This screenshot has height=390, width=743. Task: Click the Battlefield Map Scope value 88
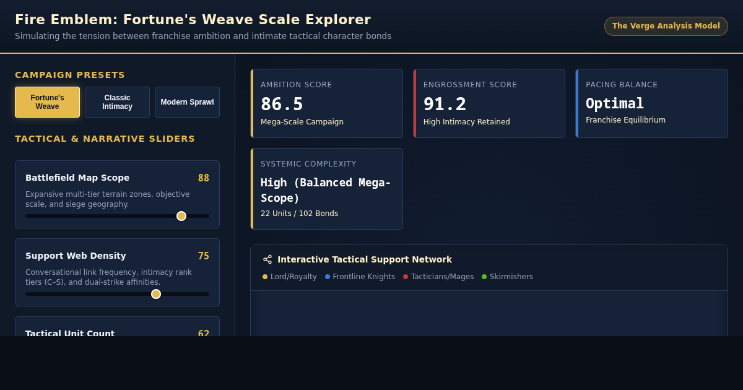(x=204, y=178)
